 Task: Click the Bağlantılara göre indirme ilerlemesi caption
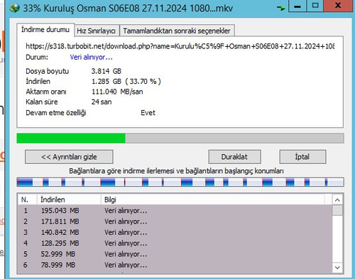[176, 171]
